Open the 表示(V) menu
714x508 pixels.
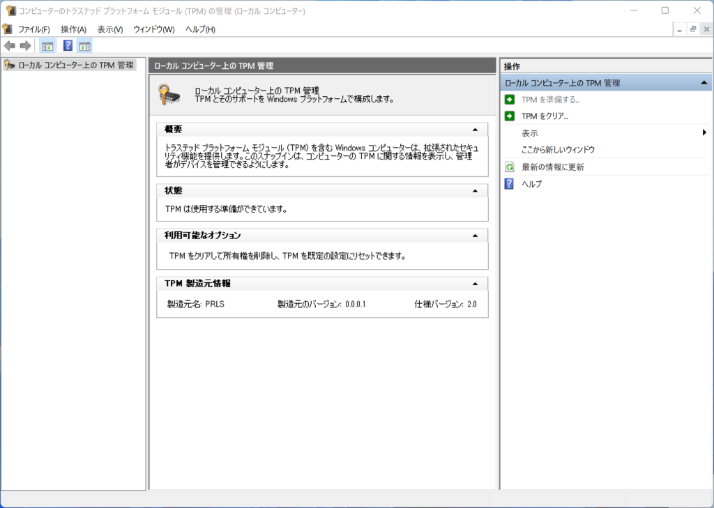(109, 29)
